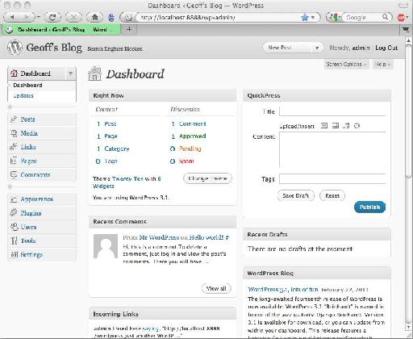Viewport: 413px width, 339px height.
Task: Open the Tools wrench icon
Action: tap(14, 241)
